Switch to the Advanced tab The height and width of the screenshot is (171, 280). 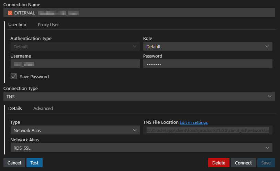coord(43,108)
